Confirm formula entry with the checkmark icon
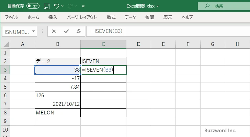The height and width of the screenshot is (137, 250). coord(66,31)
